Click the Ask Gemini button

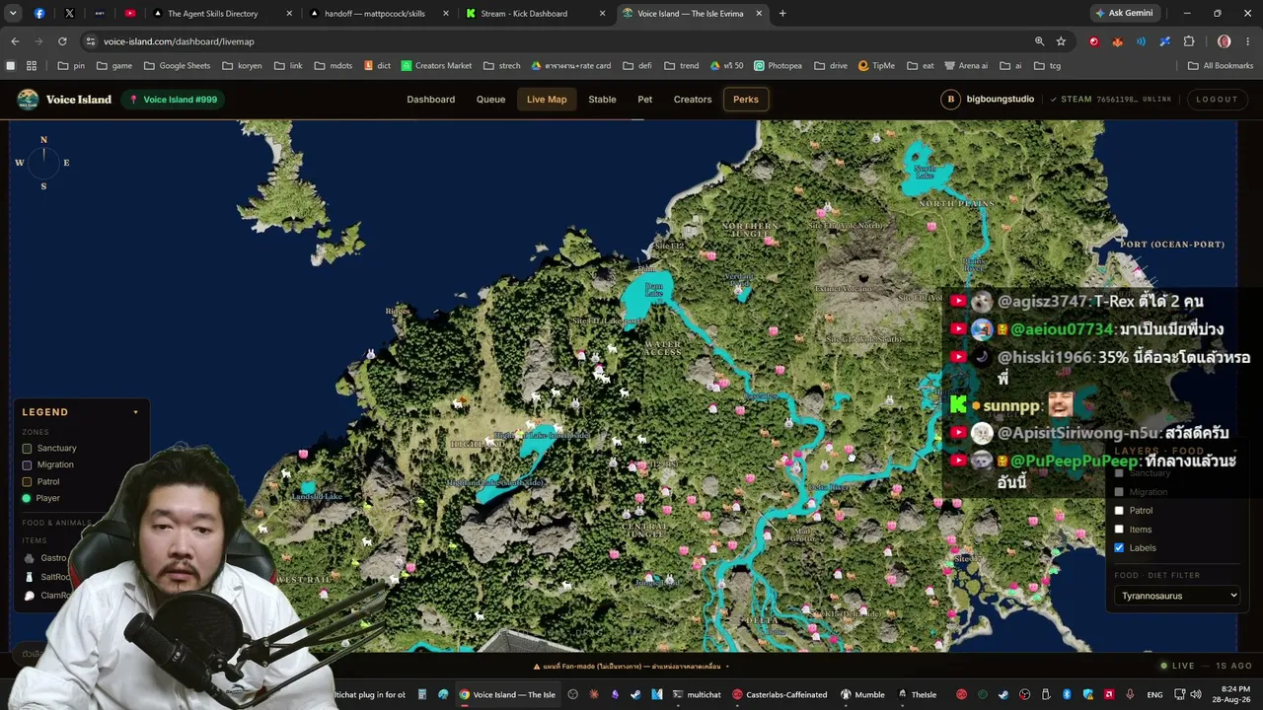pyautogui.click(x=1124, y=13)
